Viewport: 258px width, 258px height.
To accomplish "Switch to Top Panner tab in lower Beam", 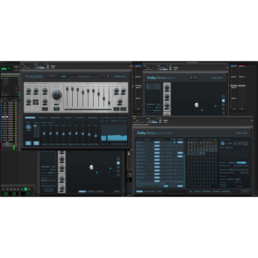I will (x=91, y=191).
